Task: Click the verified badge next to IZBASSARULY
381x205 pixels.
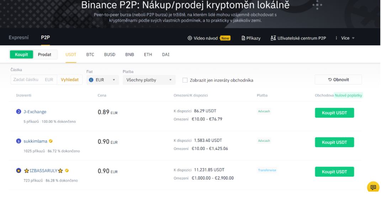Action: pos(67,171)
